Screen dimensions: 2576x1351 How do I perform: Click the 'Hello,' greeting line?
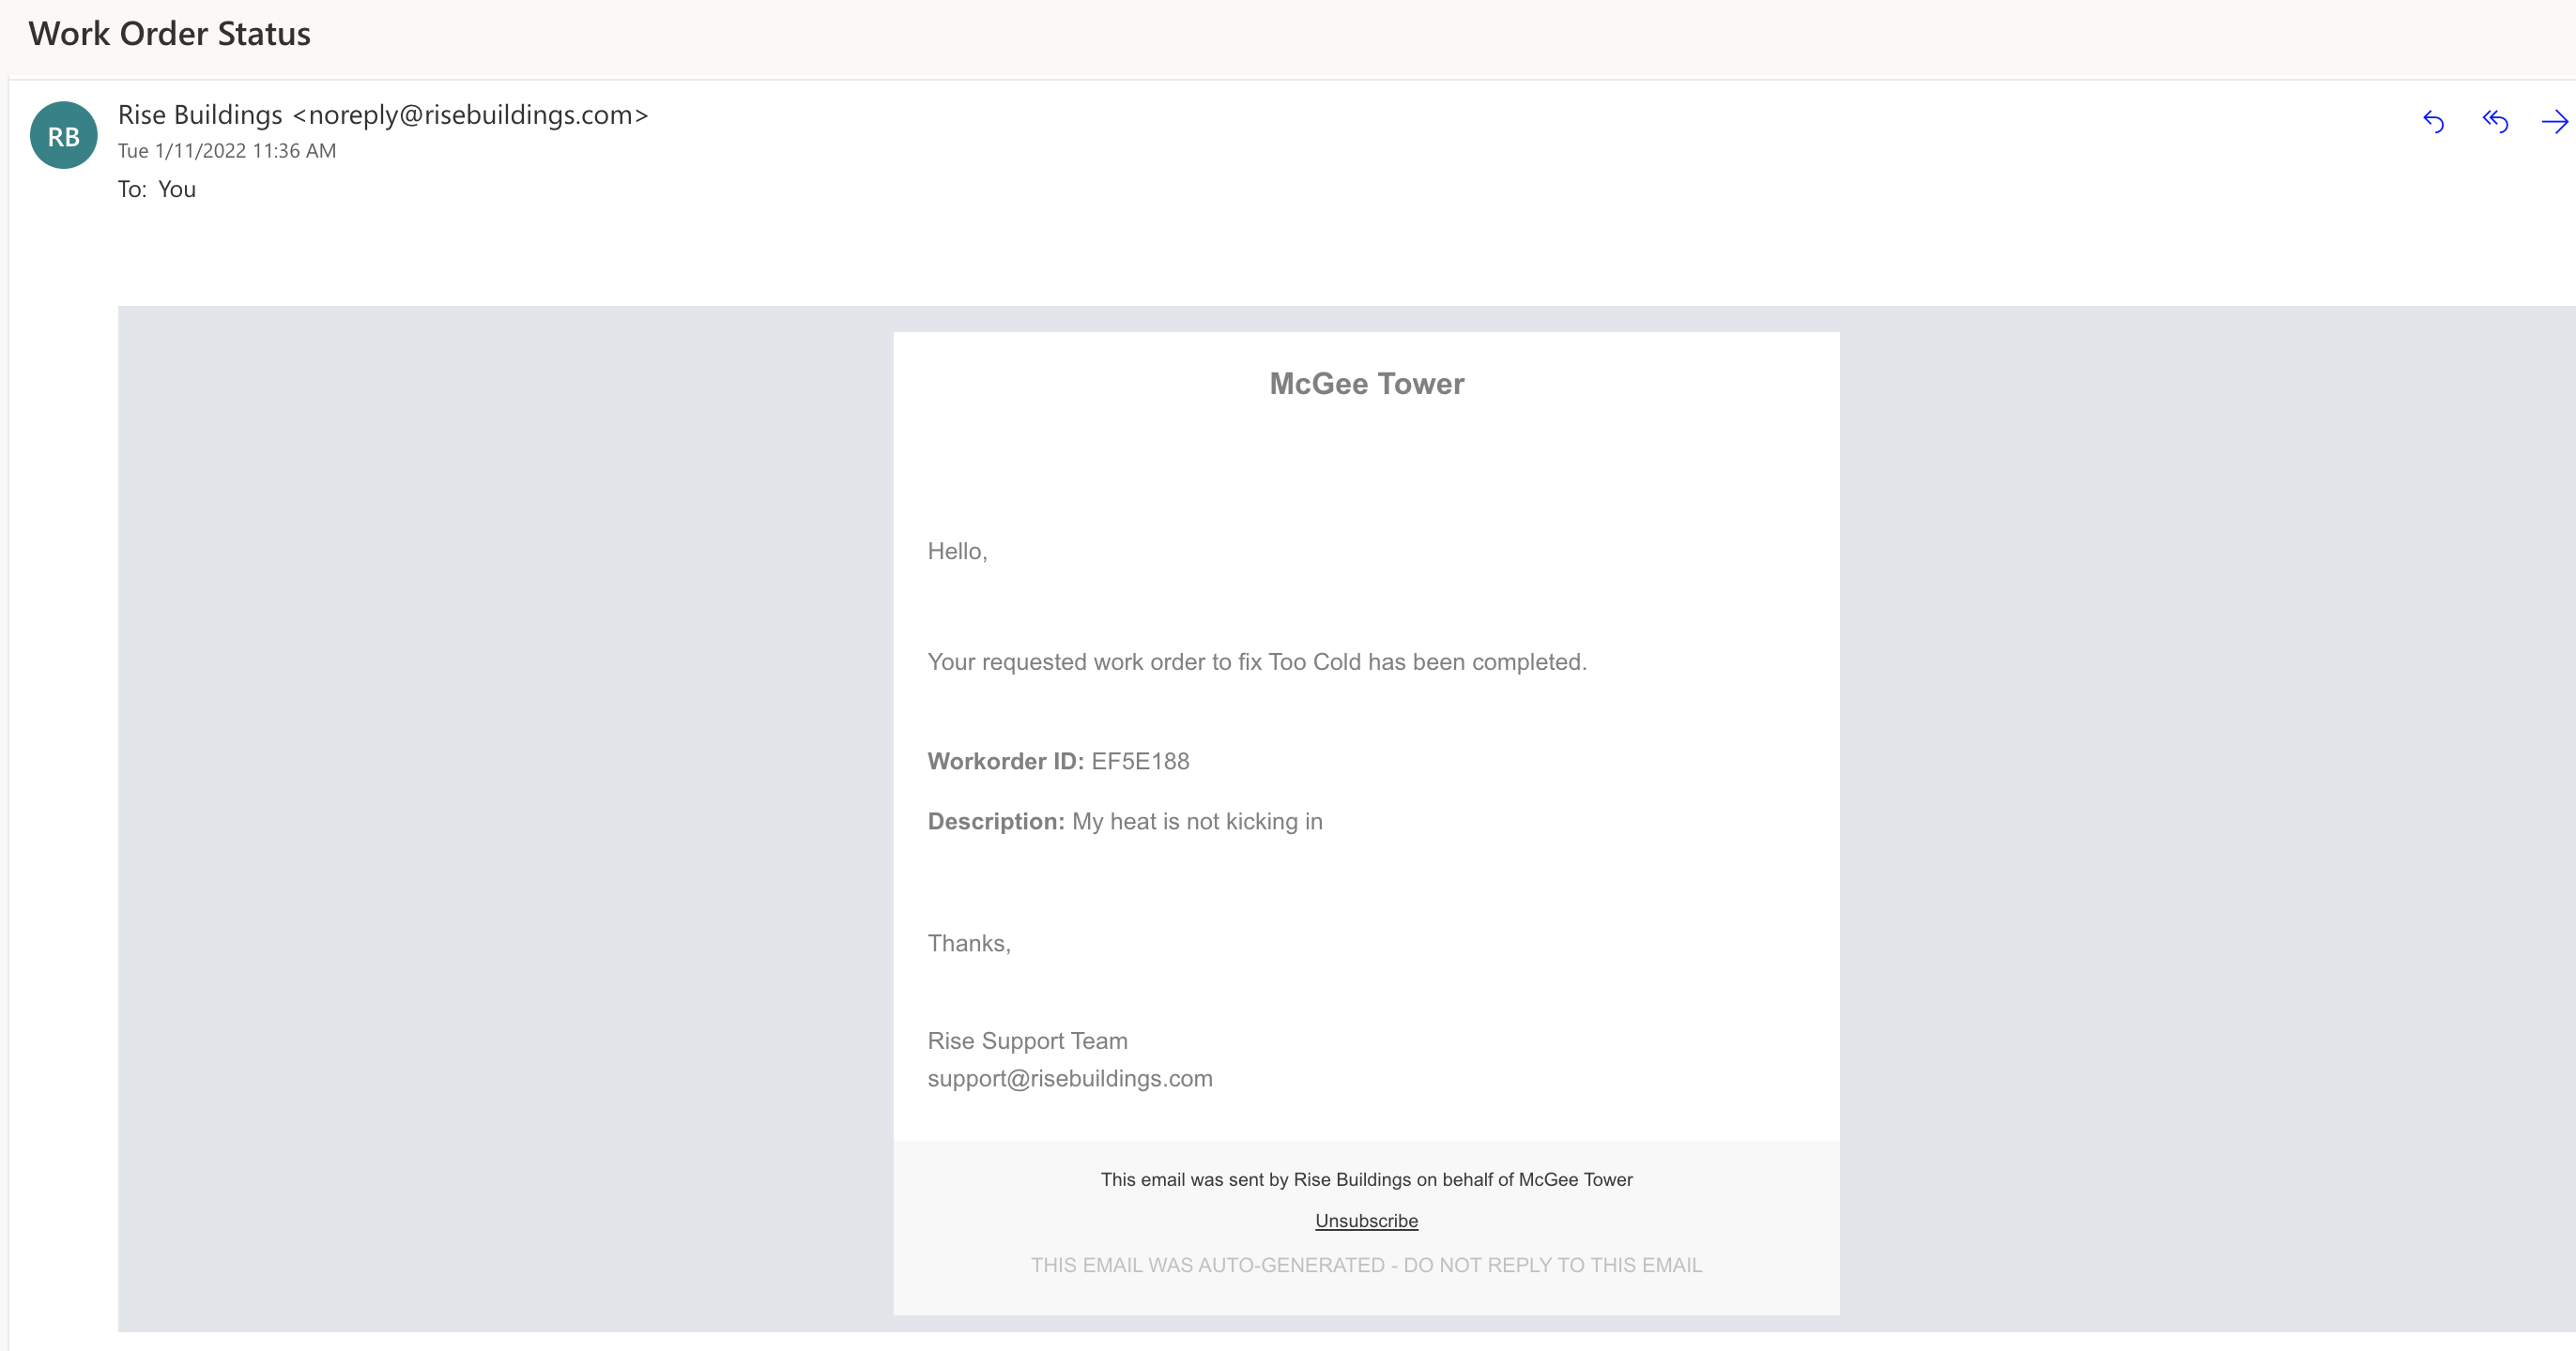coord(957,552)
